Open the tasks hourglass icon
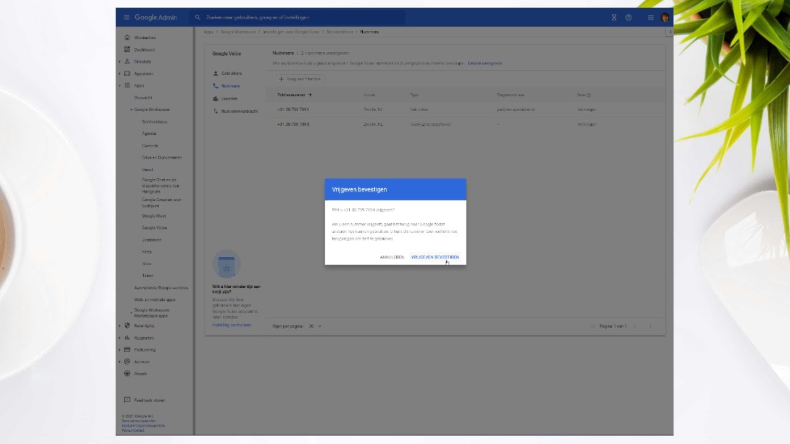Viewport: 790px width, 444px height. [614, 17]
